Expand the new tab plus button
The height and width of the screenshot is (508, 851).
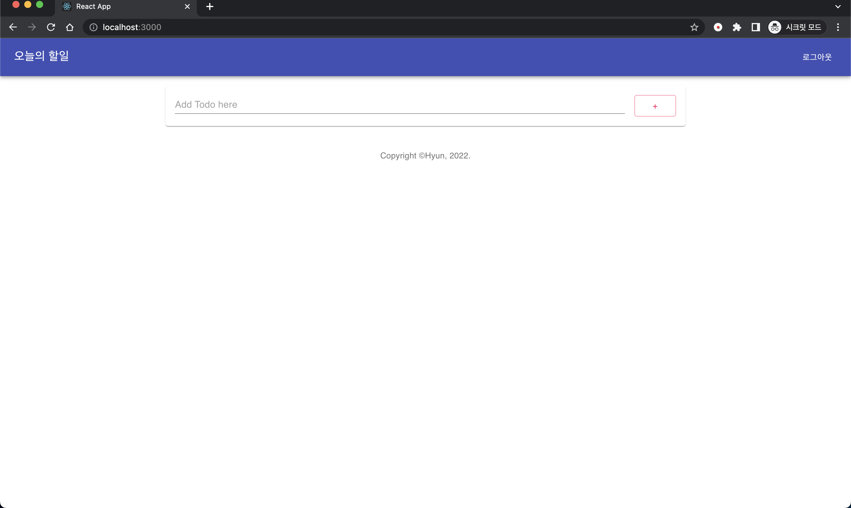[x=209, y=6]
